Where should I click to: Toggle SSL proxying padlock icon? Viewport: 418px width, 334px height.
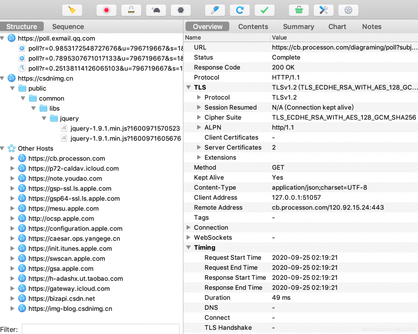point(131,10)
